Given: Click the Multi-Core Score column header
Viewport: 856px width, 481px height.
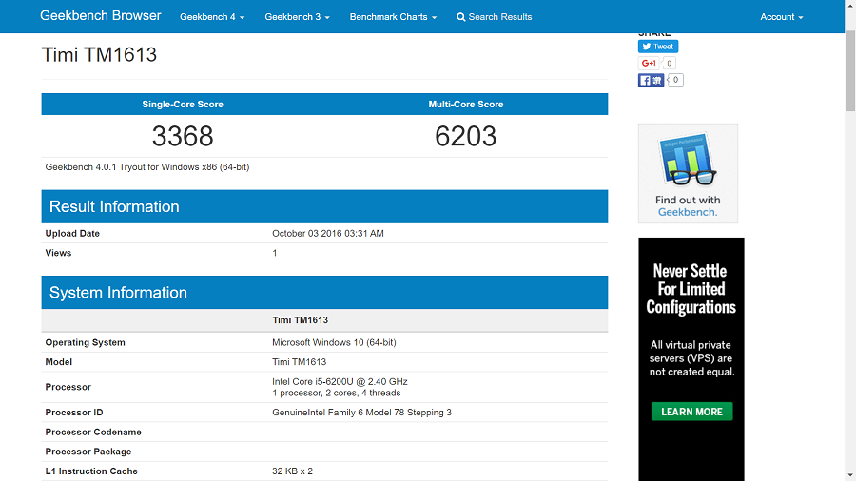Looking at the screenshot, I should (466, 105).
